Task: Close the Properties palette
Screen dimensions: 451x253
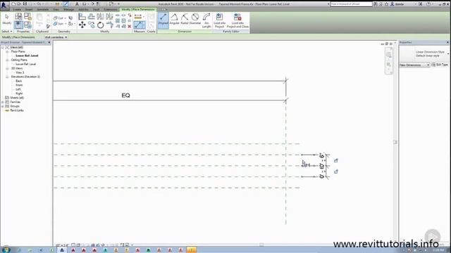Action: (448, 42)
